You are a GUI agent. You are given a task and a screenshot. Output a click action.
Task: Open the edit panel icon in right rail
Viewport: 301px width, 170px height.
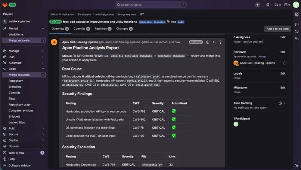(x=297, y=14)
